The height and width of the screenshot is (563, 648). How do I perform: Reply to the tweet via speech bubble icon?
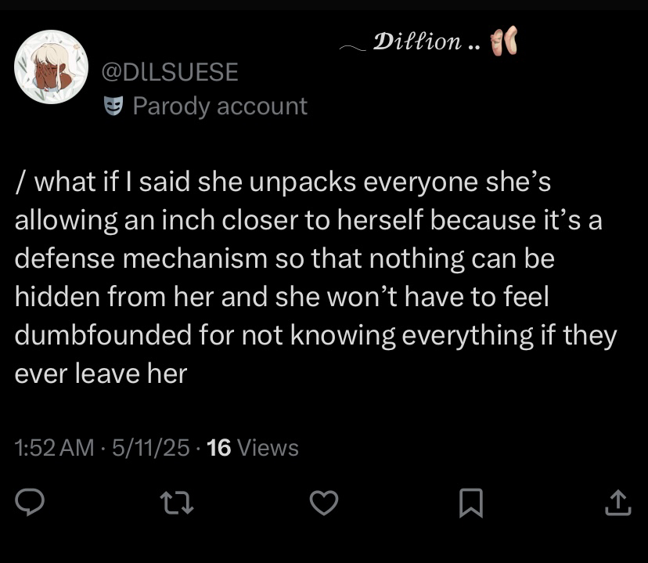coord(29,503)
